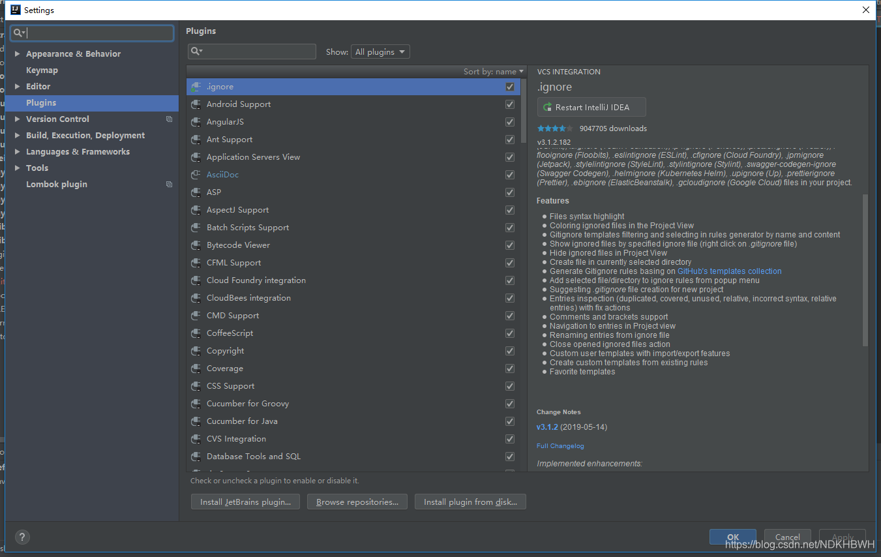Click the plugin description scrollbar
The height and width of the screenshot is (557, 881).
pos(865,270)
